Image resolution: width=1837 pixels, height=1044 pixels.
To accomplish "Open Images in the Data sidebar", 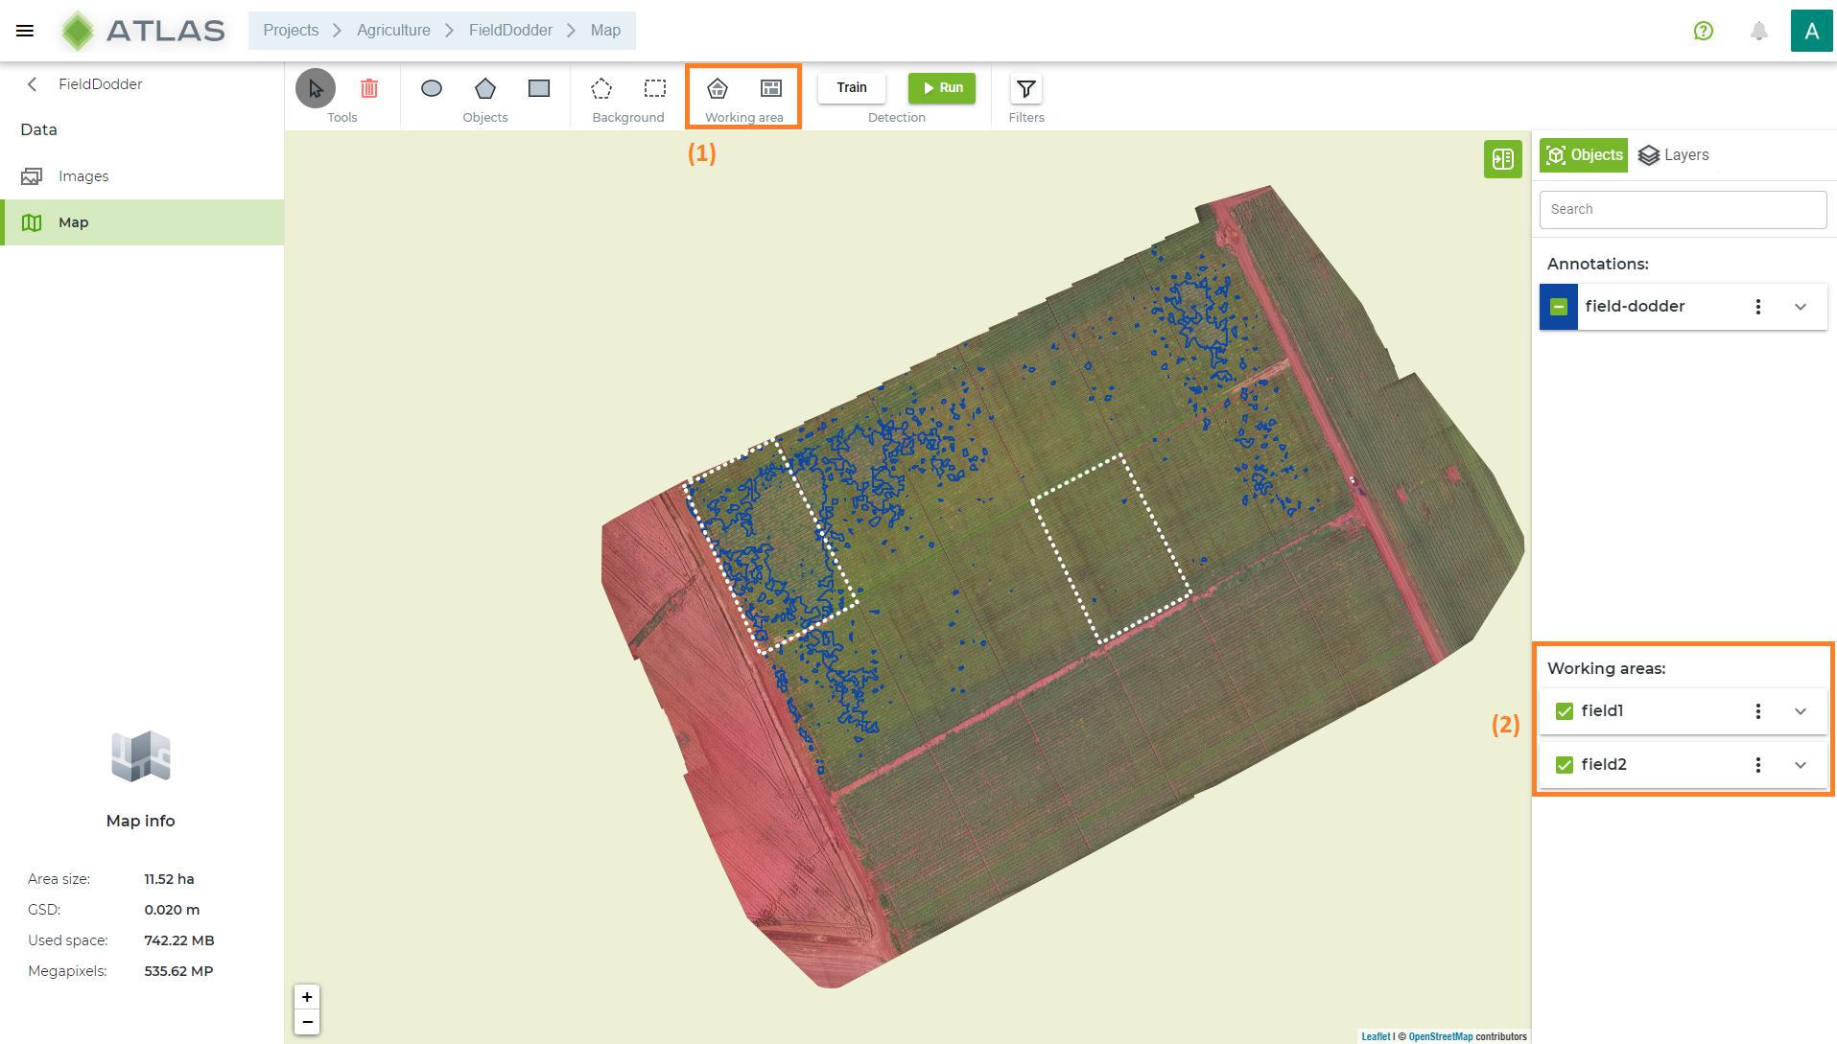I will [142, 176].
